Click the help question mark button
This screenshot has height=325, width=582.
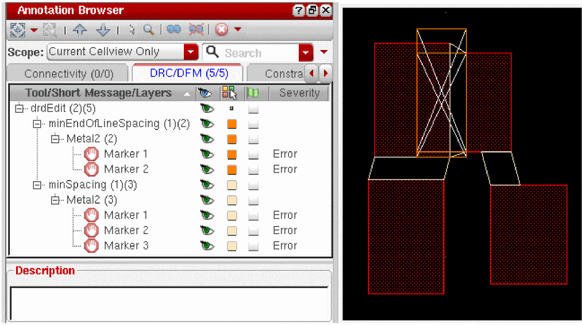(299, 10)
